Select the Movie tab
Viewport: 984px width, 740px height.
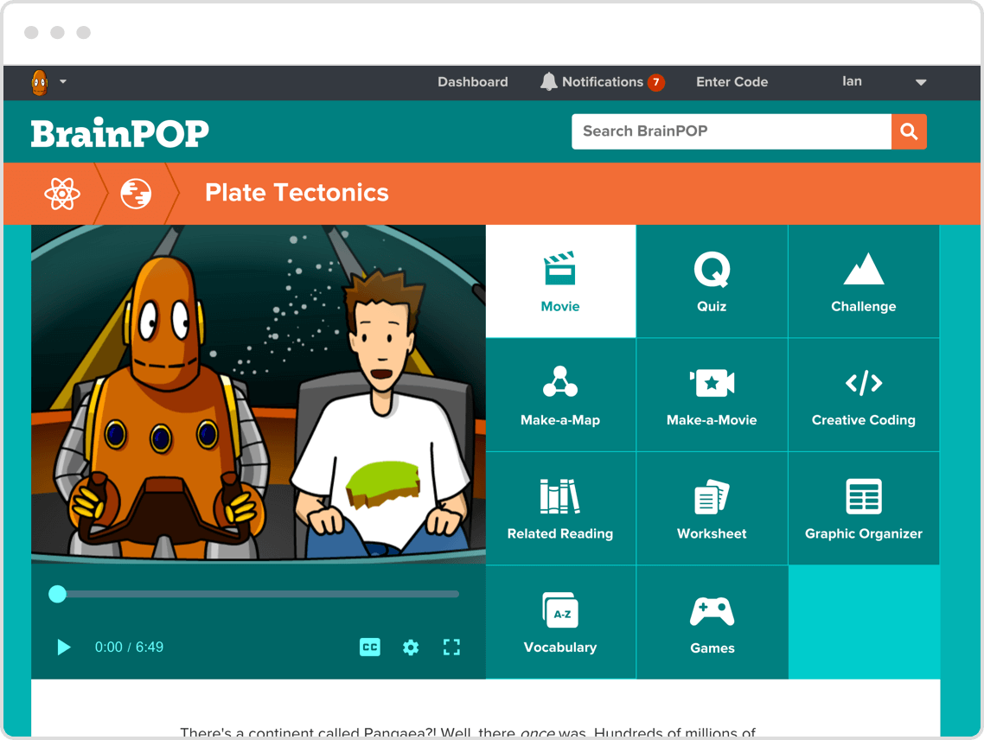(560, 282)
